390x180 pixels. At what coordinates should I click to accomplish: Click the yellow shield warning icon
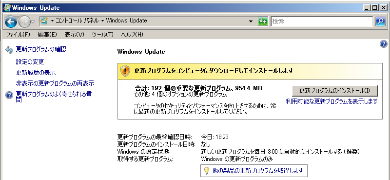(x=125, y=71)
